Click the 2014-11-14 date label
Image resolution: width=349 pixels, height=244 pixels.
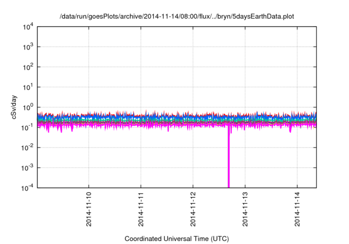(x=297, y=209)
